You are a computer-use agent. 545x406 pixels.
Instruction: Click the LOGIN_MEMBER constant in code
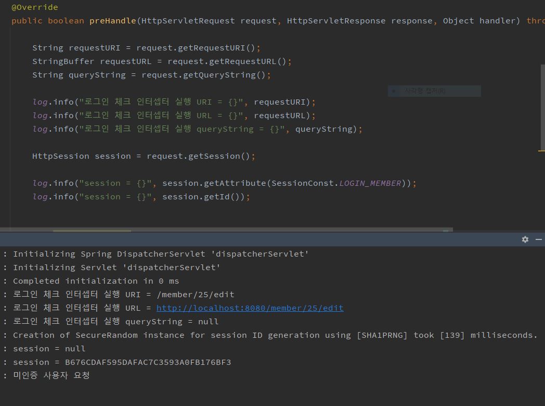coord(370,183)
